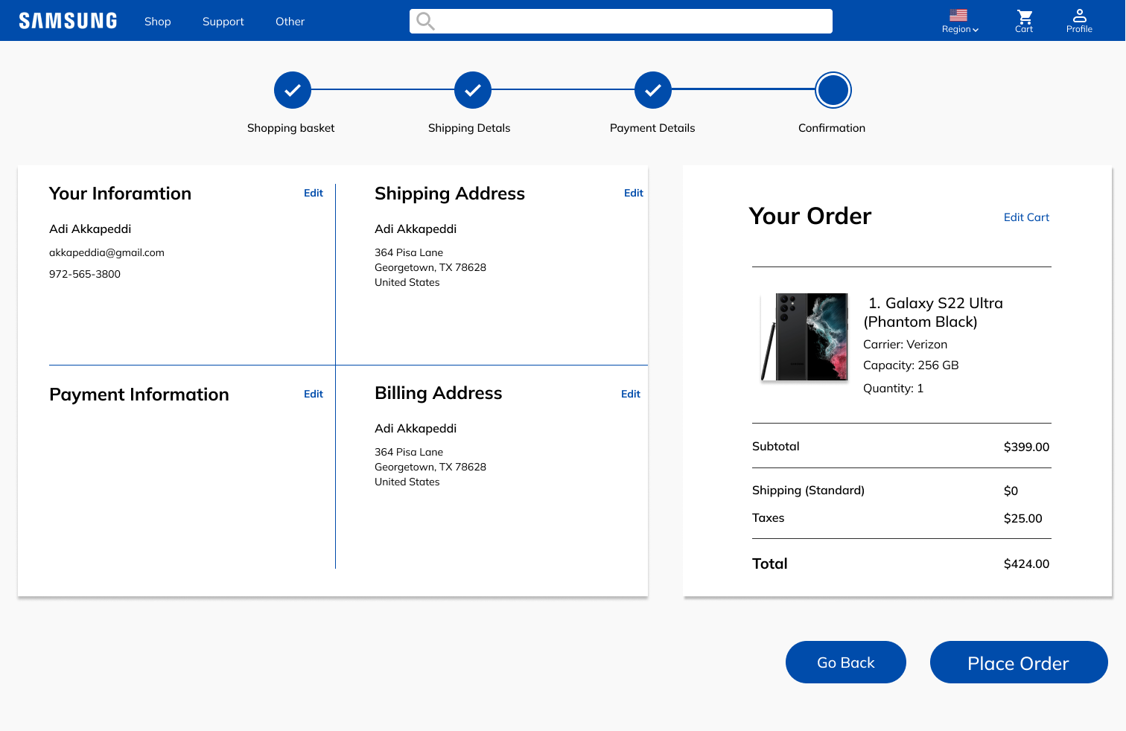The height and width of the screenshot is (731, 1126).
Task: Go to the Shopping basket step circle
Action: (x=293, y=90)
